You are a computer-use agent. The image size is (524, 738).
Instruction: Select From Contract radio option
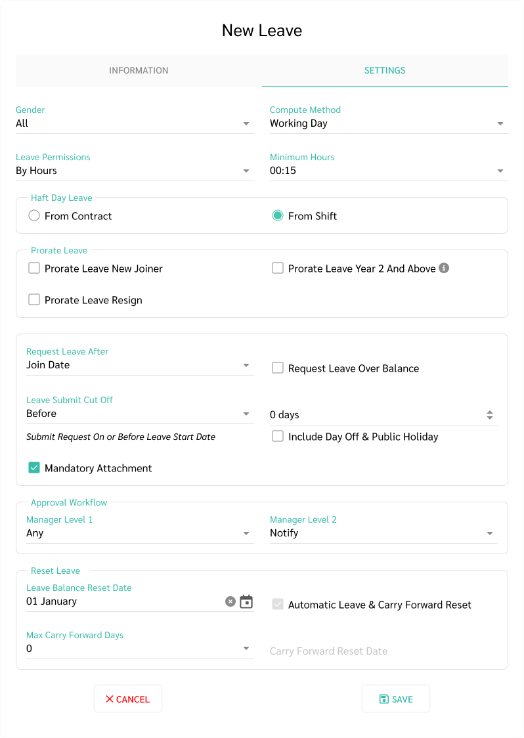click(x=34, y=215)
